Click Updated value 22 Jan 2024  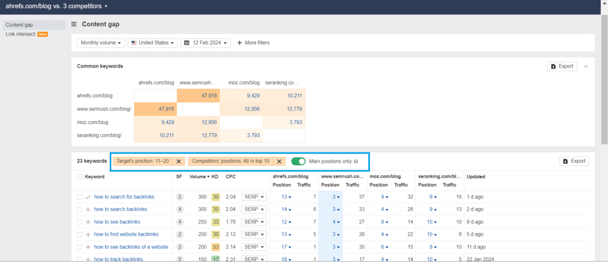(481, 259)
